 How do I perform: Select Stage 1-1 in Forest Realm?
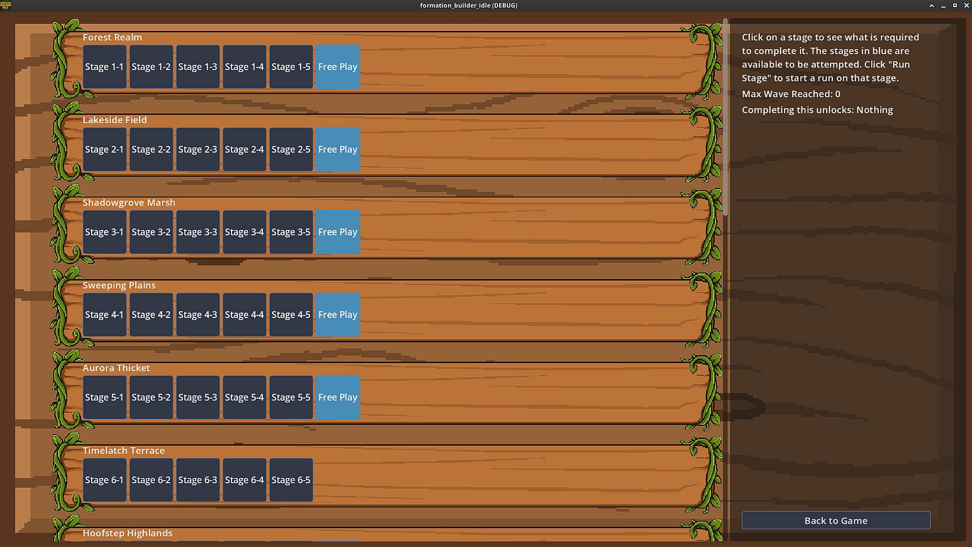point(104,67)
